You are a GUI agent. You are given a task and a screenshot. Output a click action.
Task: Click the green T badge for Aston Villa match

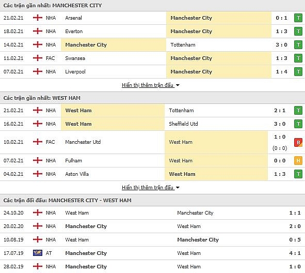coord(298,174)
